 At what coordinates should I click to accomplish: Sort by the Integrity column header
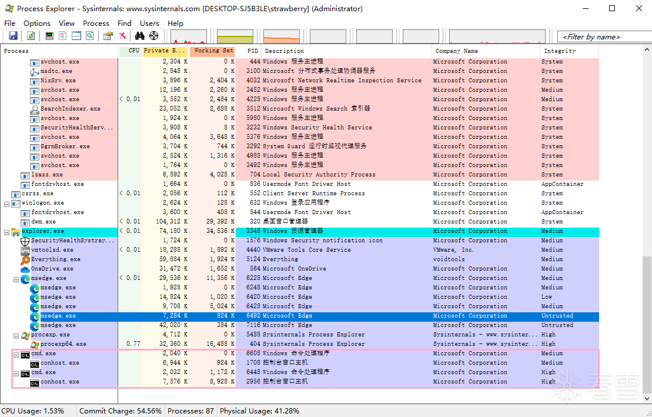[x=569, y=51]
